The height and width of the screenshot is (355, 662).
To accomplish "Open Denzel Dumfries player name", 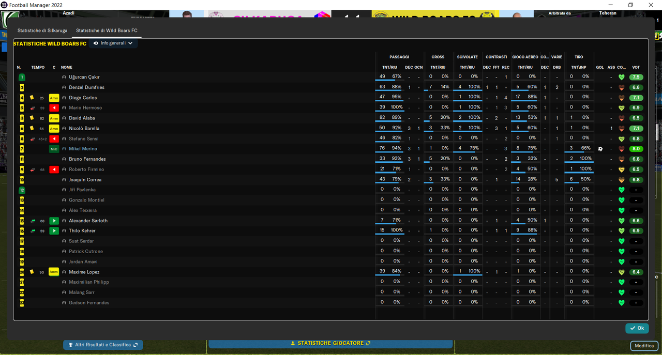I will [x=86, y=87].
